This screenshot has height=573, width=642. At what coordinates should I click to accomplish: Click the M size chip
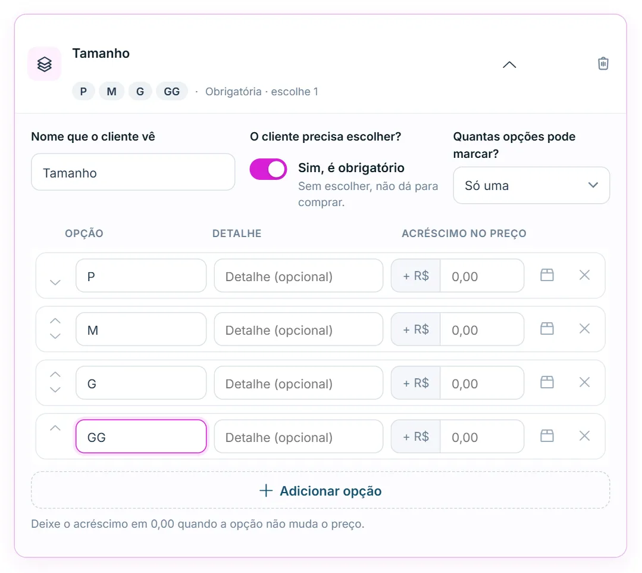click(x=111, y=91)
